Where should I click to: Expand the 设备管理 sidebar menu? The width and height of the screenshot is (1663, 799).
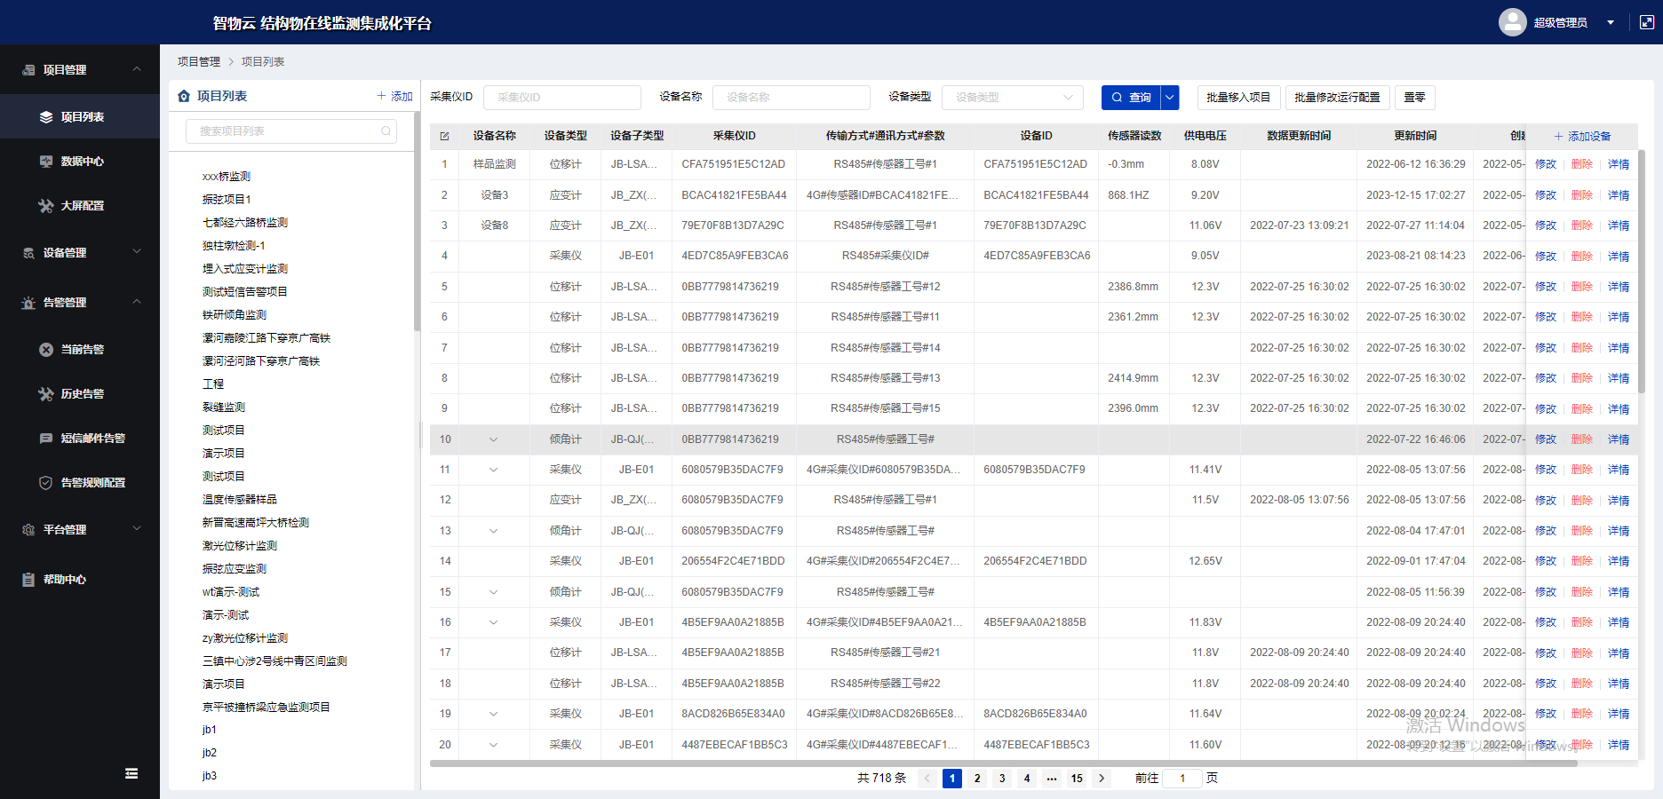pos(137,252)
